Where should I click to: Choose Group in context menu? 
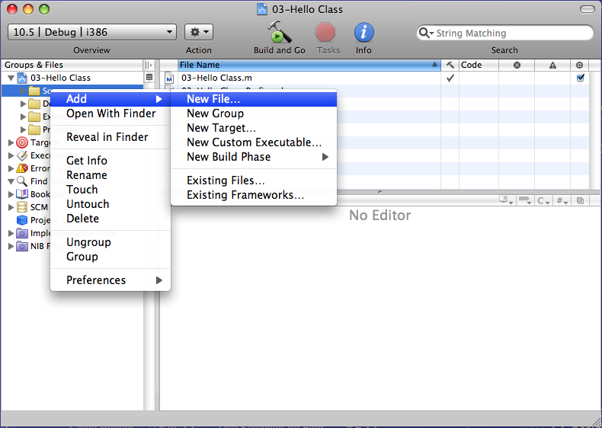[110, 257]
